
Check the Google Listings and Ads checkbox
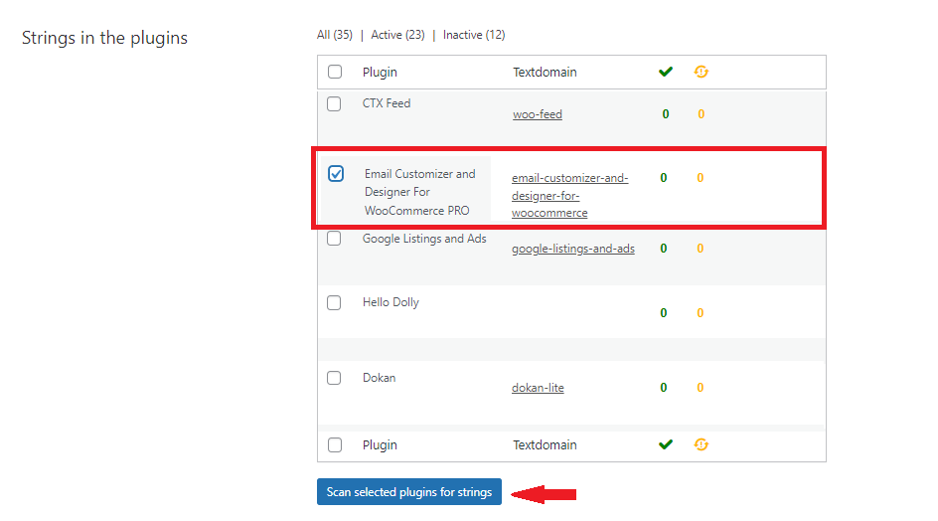point(334,239)
